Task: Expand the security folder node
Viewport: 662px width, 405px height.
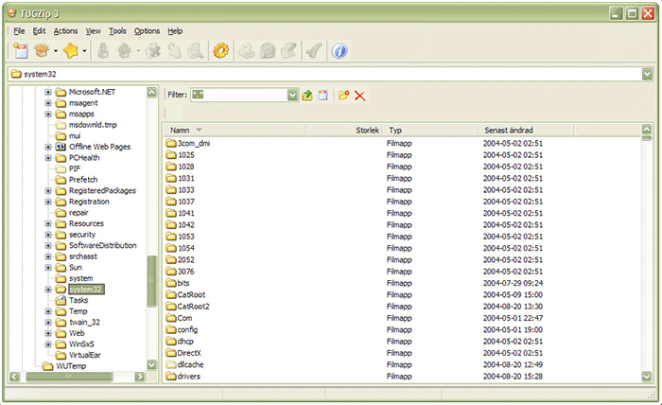Action: (48, 234)
